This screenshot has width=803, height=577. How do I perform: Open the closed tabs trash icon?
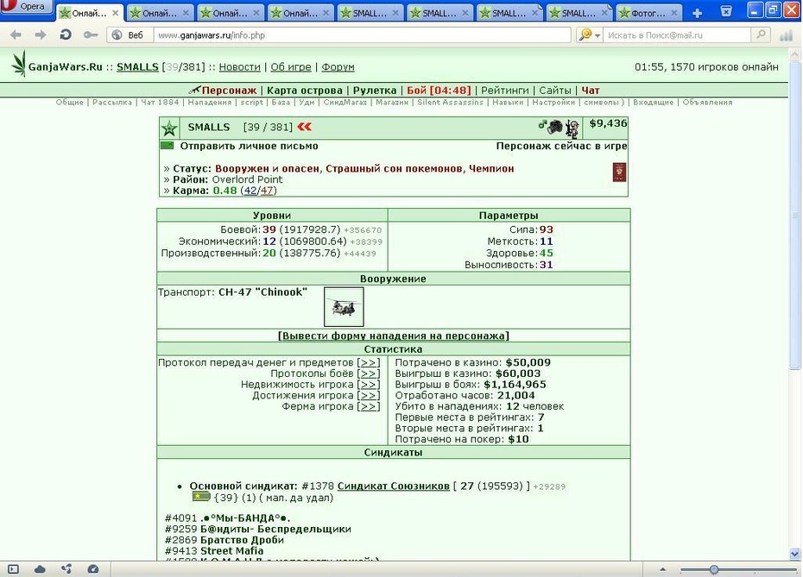[x=725, y=12]
